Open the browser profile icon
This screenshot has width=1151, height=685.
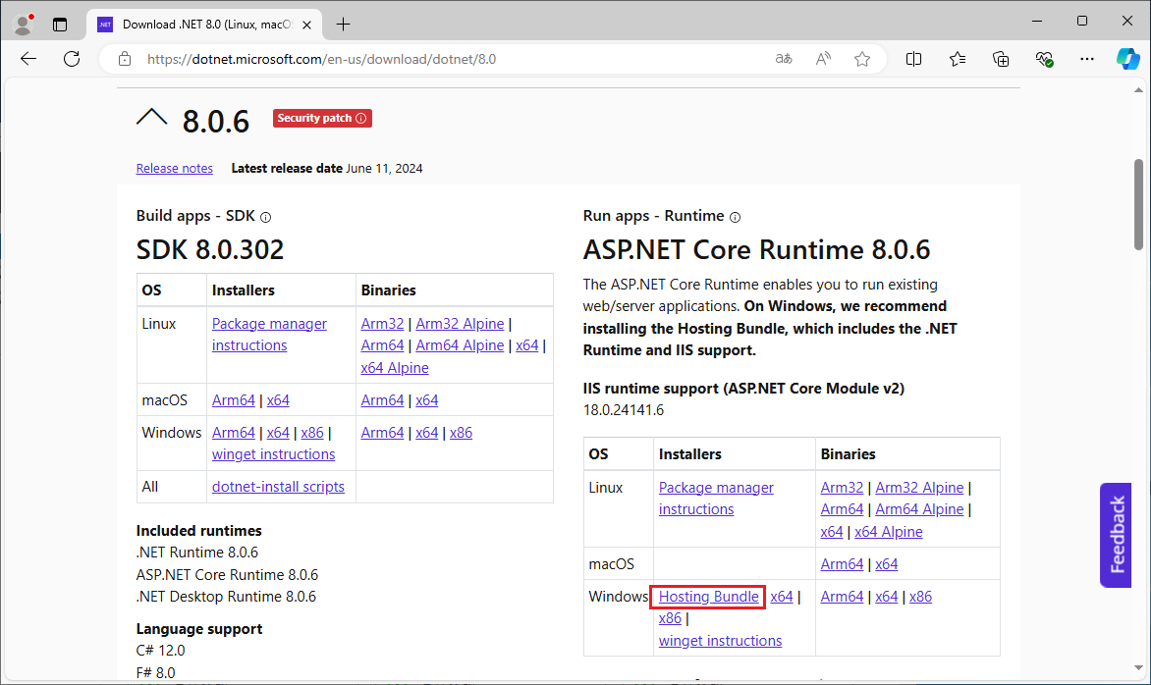24,25
